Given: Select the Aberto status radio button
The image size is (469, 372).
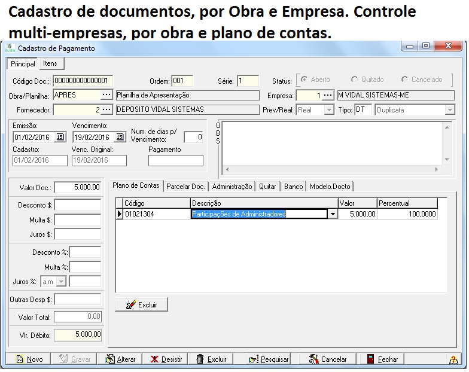Looking at the screenshot, I should tap(304, 80).
